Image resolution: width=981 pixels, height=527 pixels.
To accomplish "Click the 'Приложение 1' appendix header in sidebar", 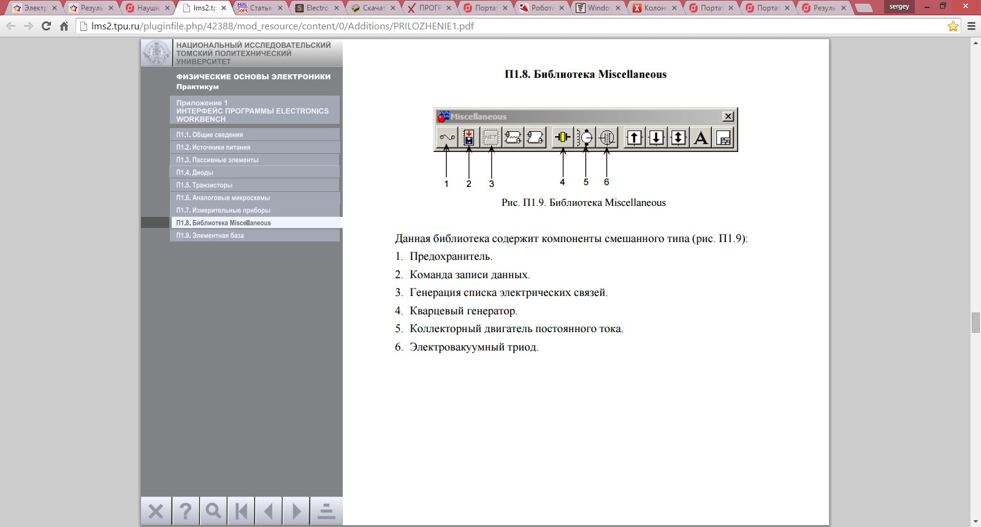I will [254, 111].
